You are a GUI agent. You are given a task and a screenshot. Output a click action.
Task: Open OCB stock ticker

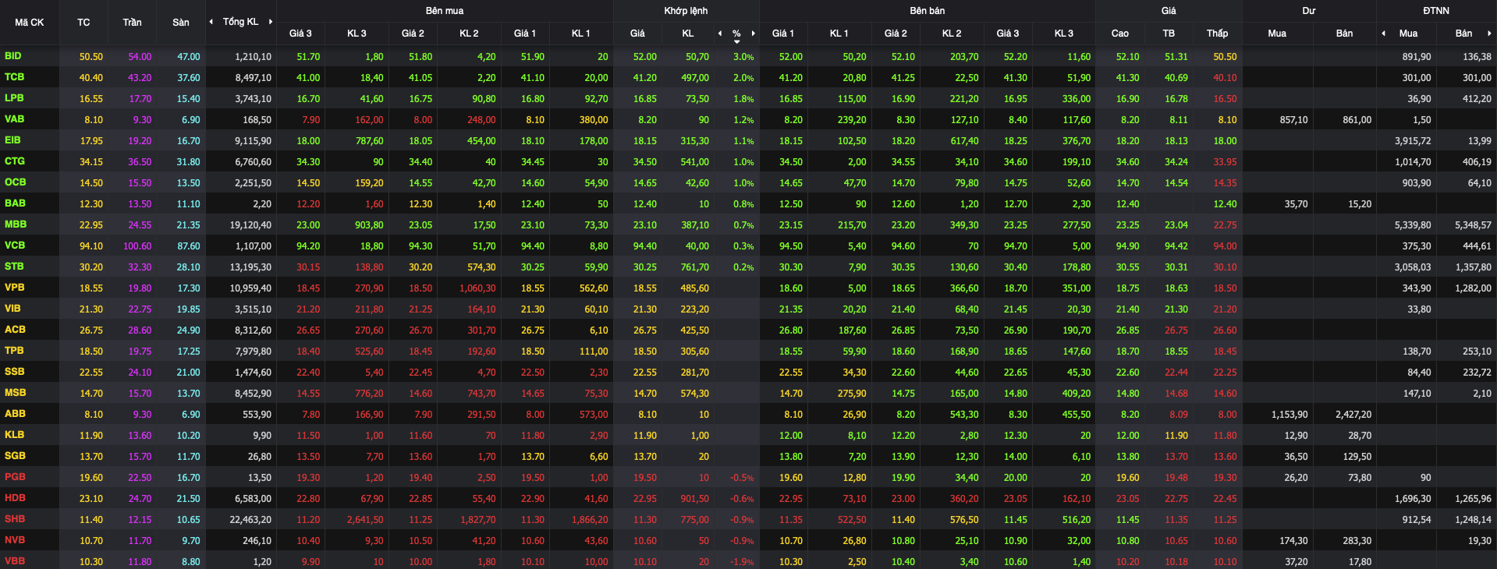point(15,182)
